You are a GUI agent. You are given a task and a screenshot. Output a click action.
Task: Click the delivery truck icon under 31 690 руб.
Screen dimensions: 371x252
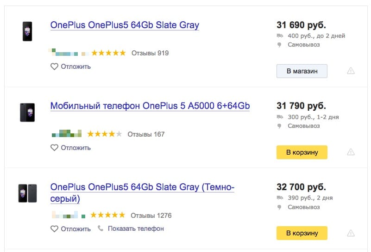click(x=280, y=36)
